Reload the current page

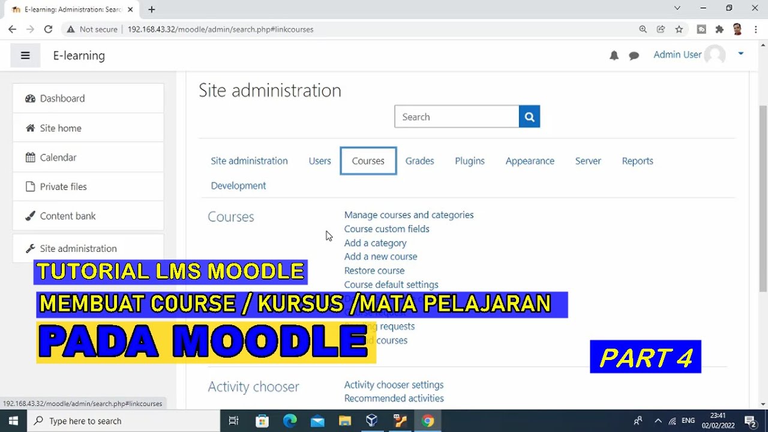(48, 29)
